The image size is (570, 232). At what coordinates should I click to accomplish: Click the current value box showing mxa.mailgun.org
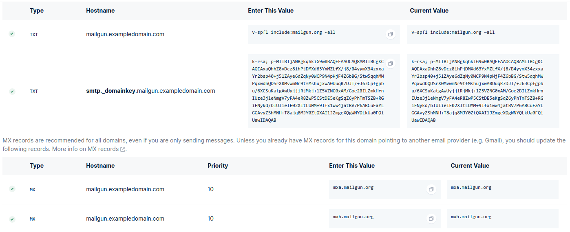click(x=502, y=190)
